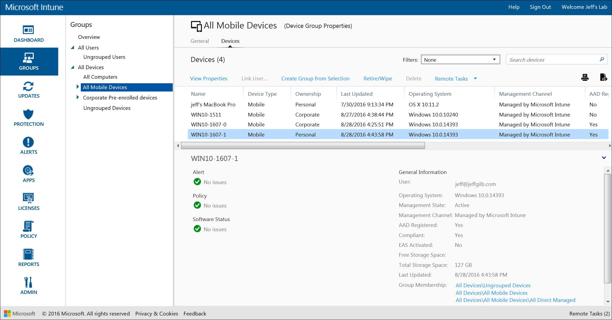Select the WIN10-1607-0 device row
The width and height of the screenshot is (612, 320).
pyautogui.click(x=398, y=124)
